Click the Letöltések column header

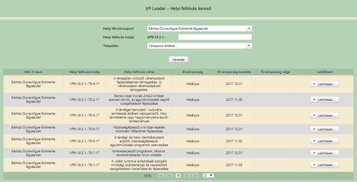tap(325, 72)
